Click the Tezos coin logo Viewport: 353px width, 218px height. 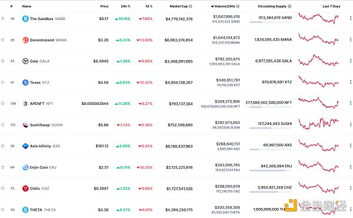(x=25, y=82)
